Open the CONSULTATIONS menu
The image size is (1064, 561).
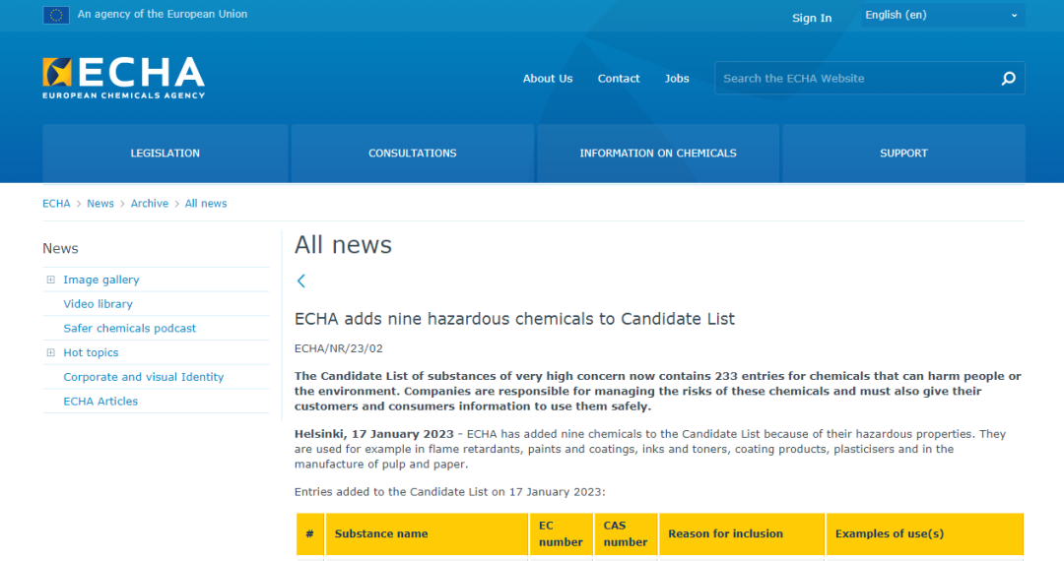click(x=413, y=154)
